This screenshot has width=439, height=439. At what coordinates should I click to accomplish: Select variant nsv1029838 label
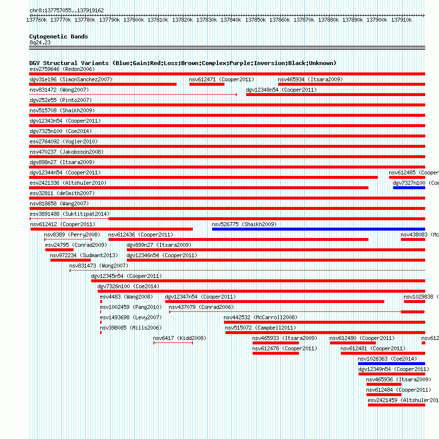coord(421,297)
